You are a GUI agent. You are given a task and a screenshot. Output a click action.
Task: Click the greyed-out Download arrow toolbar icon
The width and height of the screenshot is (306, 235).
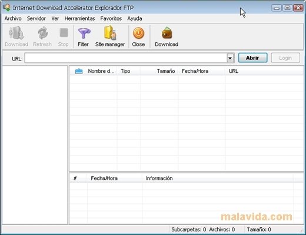(x=16, y=33)
